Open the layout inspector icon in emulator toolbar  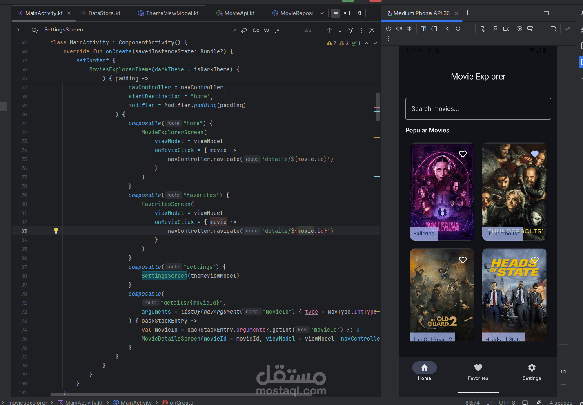(x=554, y=29)
